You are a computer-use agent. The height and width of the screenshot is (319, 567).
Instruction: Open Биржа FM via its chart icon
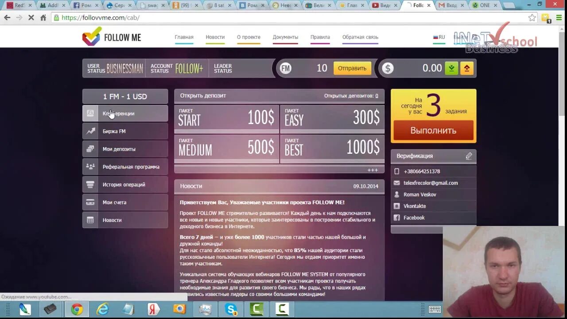click(90, 131)
